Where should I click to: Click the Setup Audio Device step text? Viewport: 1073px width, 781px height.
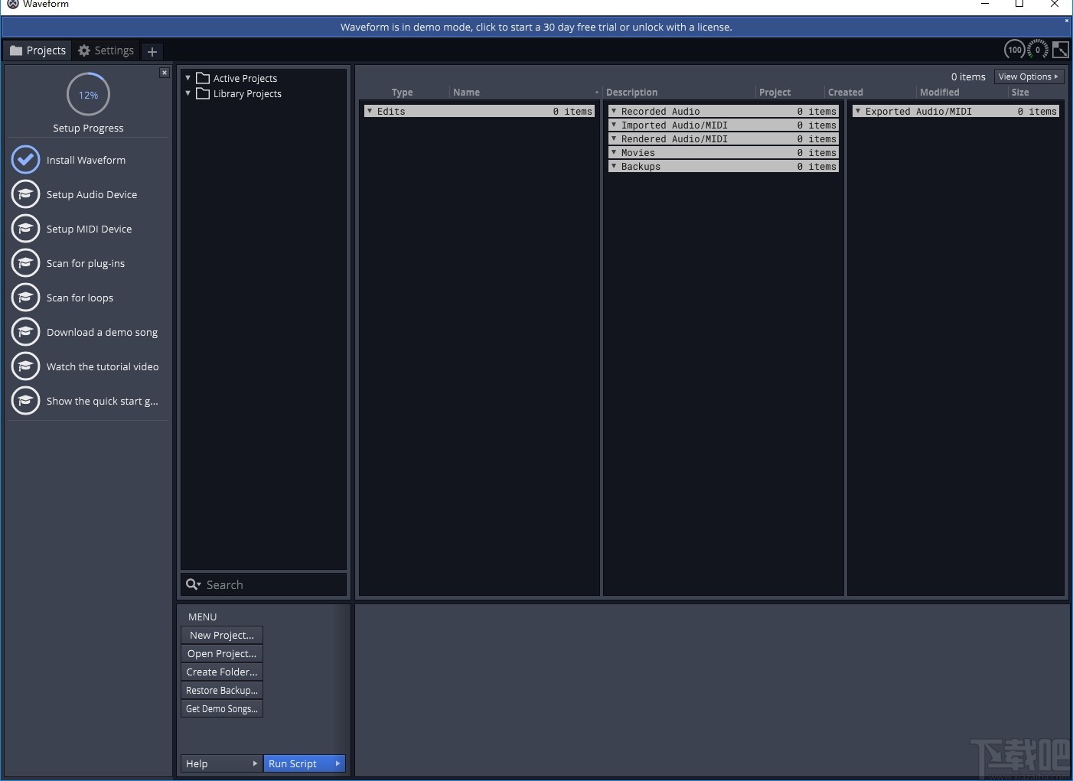[92, 194]
